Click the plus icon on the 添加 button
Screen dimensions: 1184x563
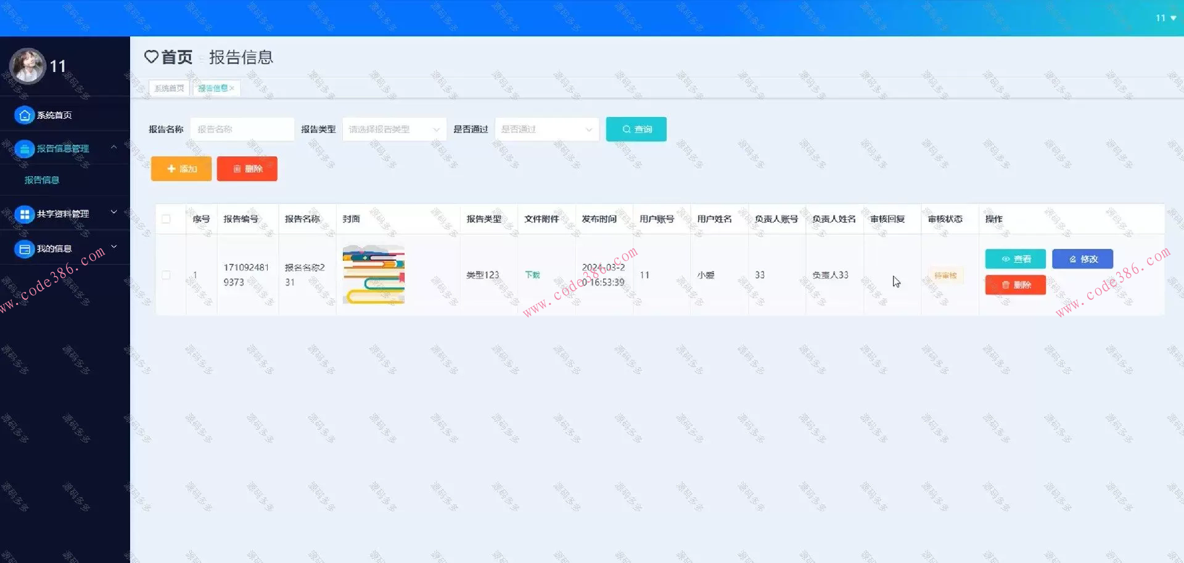[x=171, y=168]
